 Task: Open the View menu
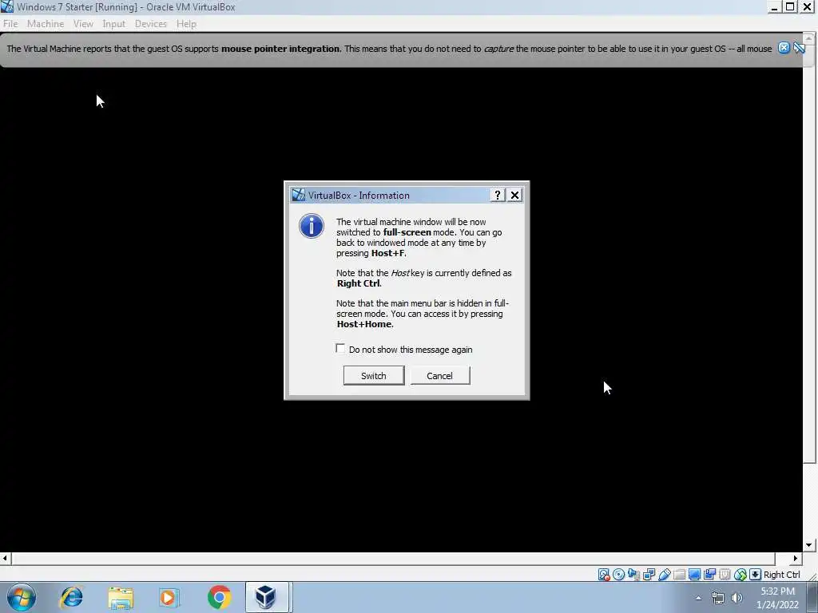point(83,24)
